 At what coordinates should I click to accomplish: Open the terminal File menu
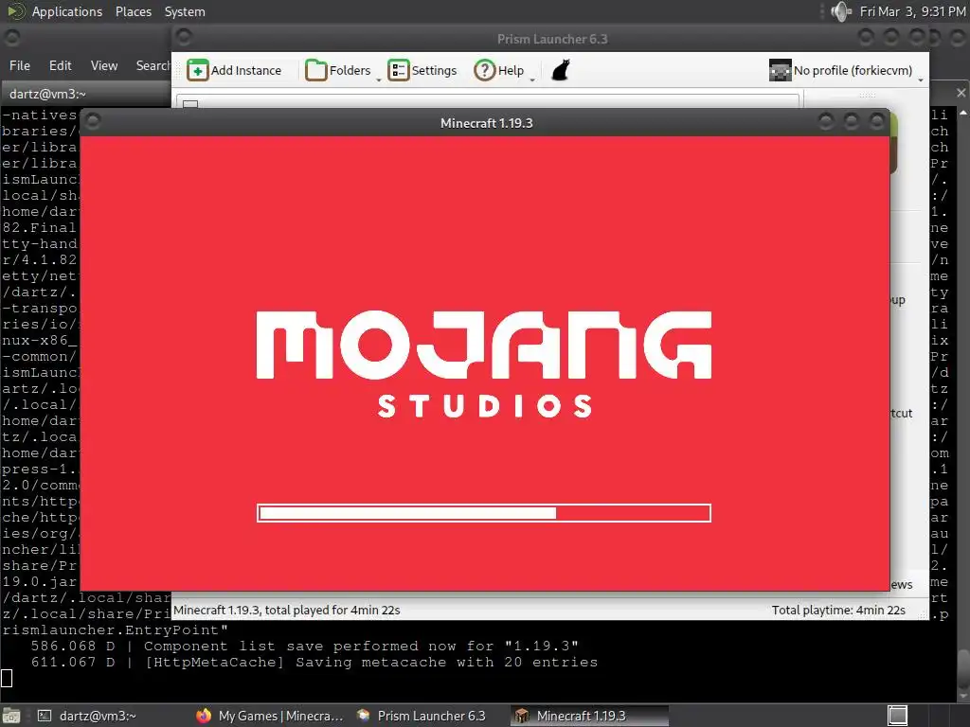(x=19, y=65)
